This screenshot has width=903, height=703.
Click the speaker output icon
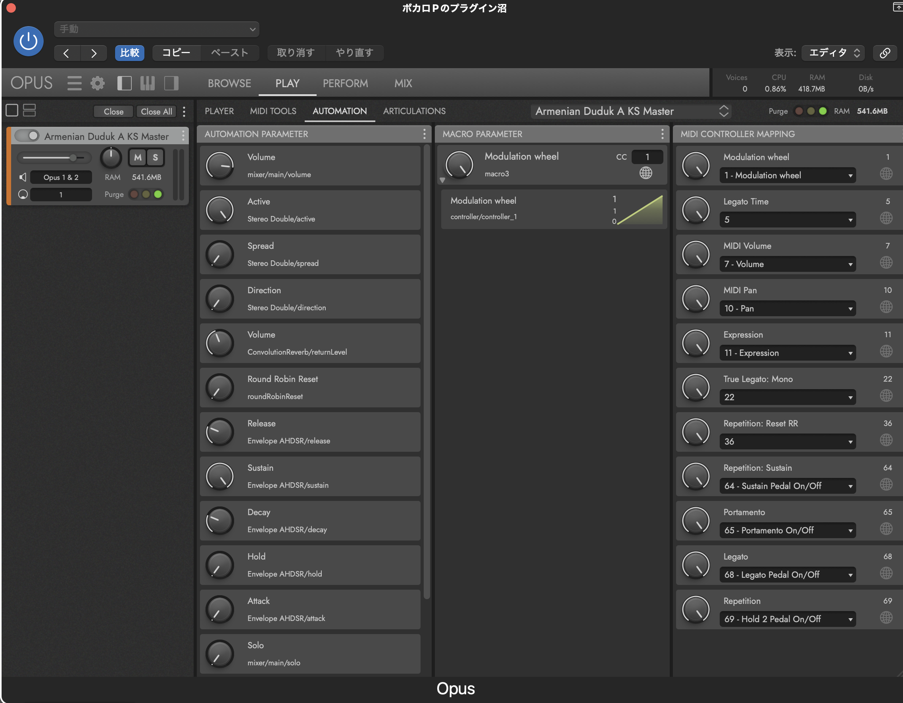point(23,177)
